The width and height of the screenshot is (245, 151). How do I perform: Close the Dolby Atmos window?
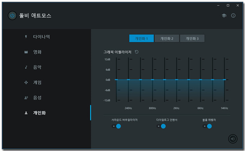pos(238,6)
